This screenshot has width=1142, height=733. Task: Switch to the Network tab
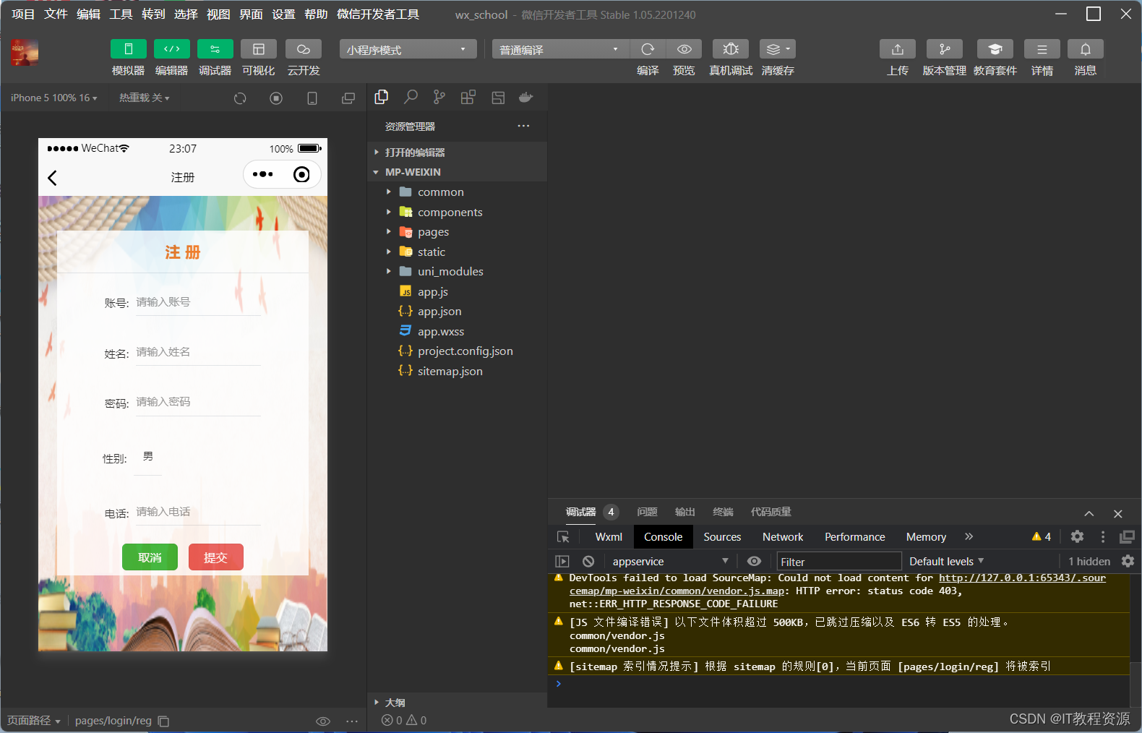783,537
